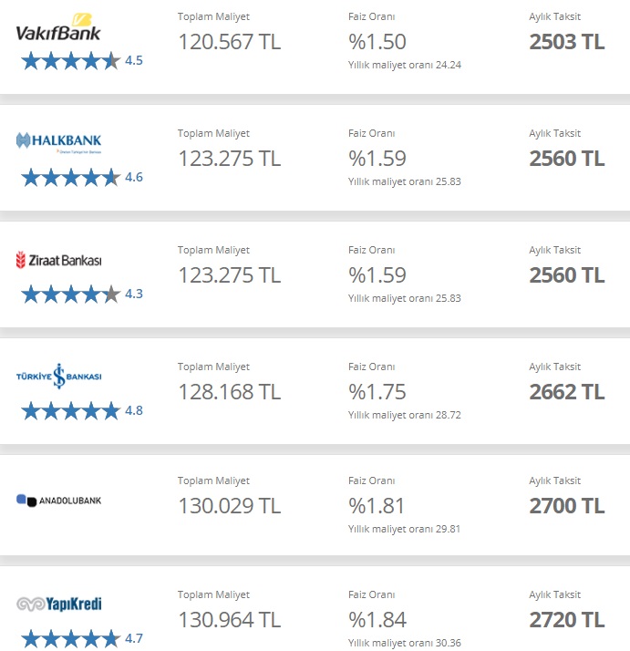
Task: Click Anadolubank's yearly cost rate 29.81
Action: (404, 528)
